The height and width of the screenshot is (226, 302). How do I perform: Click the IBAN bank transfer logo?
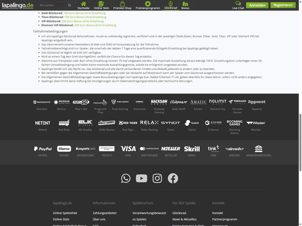pos(259,149)
